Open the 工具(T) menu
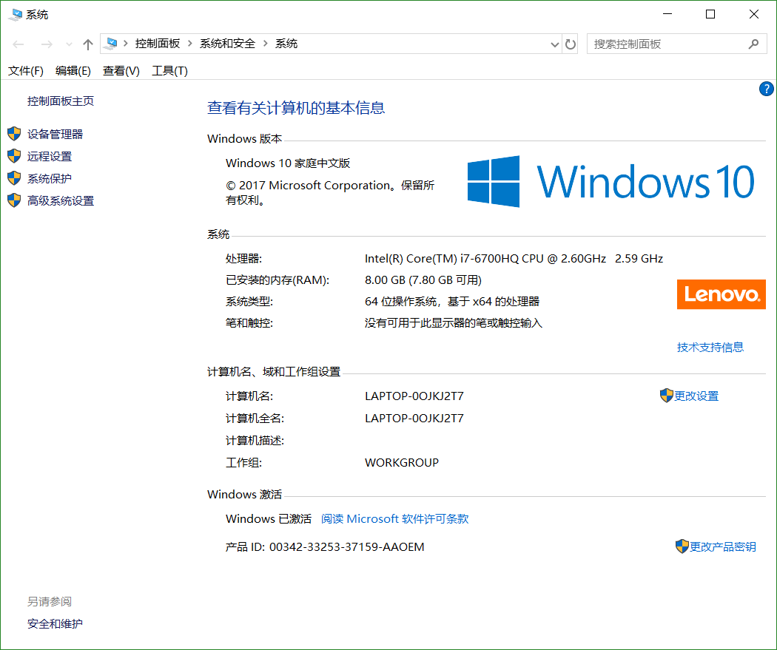 click(x=169, y=71)
